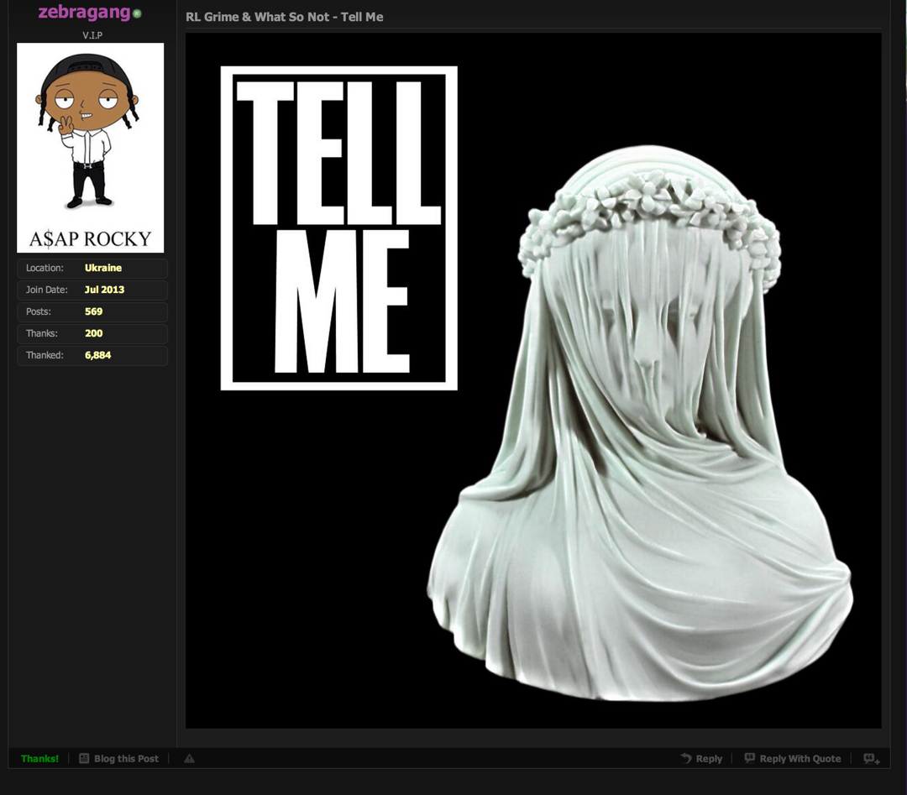Click the Join Date value Jul 2013
Viewport: 907px width, 795px height.
coord(105,290)
